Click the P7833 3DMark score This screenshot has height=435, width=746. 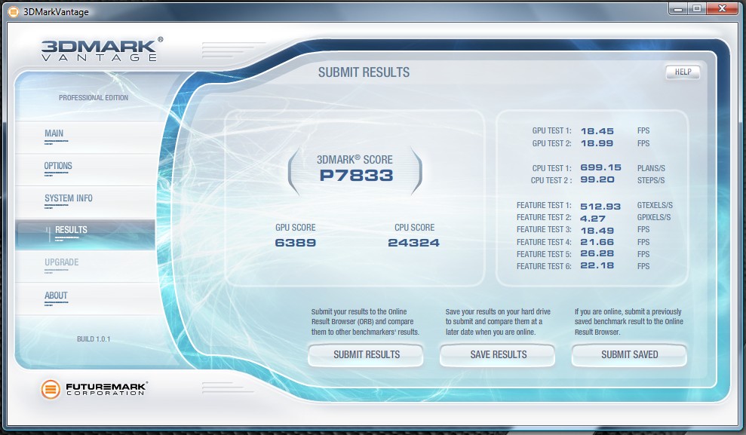356,176
